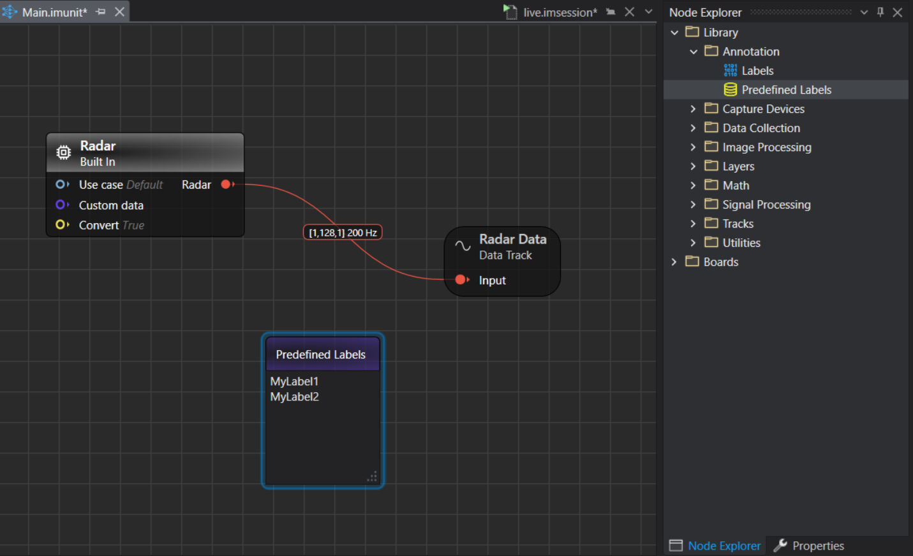The image size is (913, 556).
Task: Click the Use case input port
Action: point(61,184)
